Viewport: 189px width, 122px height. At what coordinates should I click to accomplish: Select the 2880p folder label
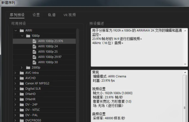36,68
